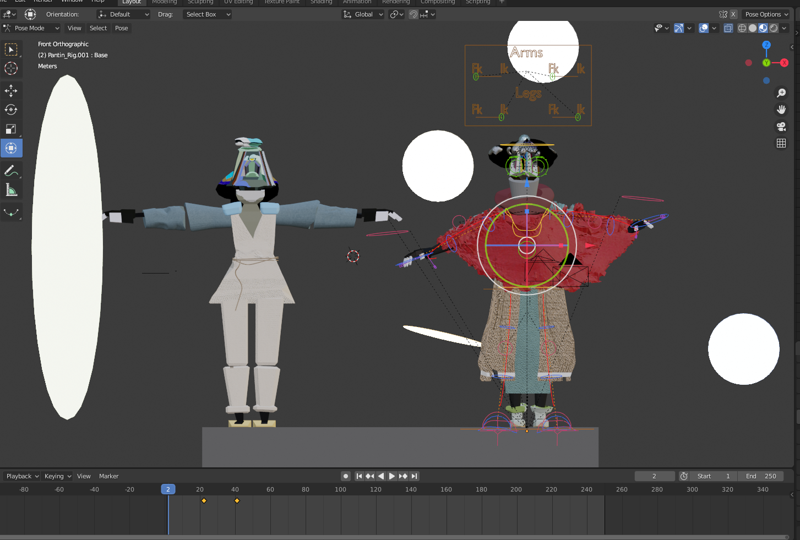Viewport: 800px width, 540px height.
Task: Toggle show overlays button
Action: coord(704,28)
